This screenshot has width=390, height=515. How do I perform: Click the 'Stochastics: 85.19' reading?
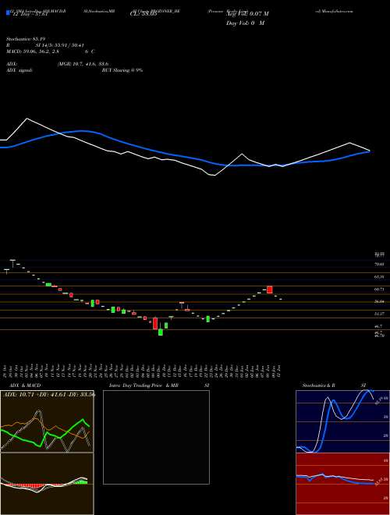pyautogui.click(x=25, y=39)
